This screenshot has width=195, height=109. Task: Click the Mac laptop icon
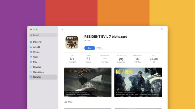[x=66, y=102]
